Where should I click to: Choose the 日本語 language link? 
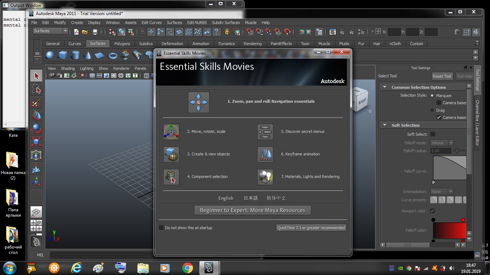click(251, 198)
